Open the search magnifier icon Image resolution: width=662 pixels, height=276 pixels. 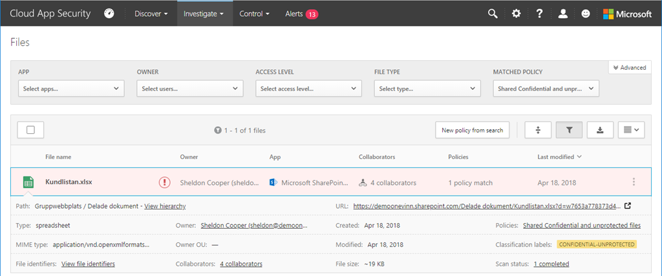click(x=493, y=14)
